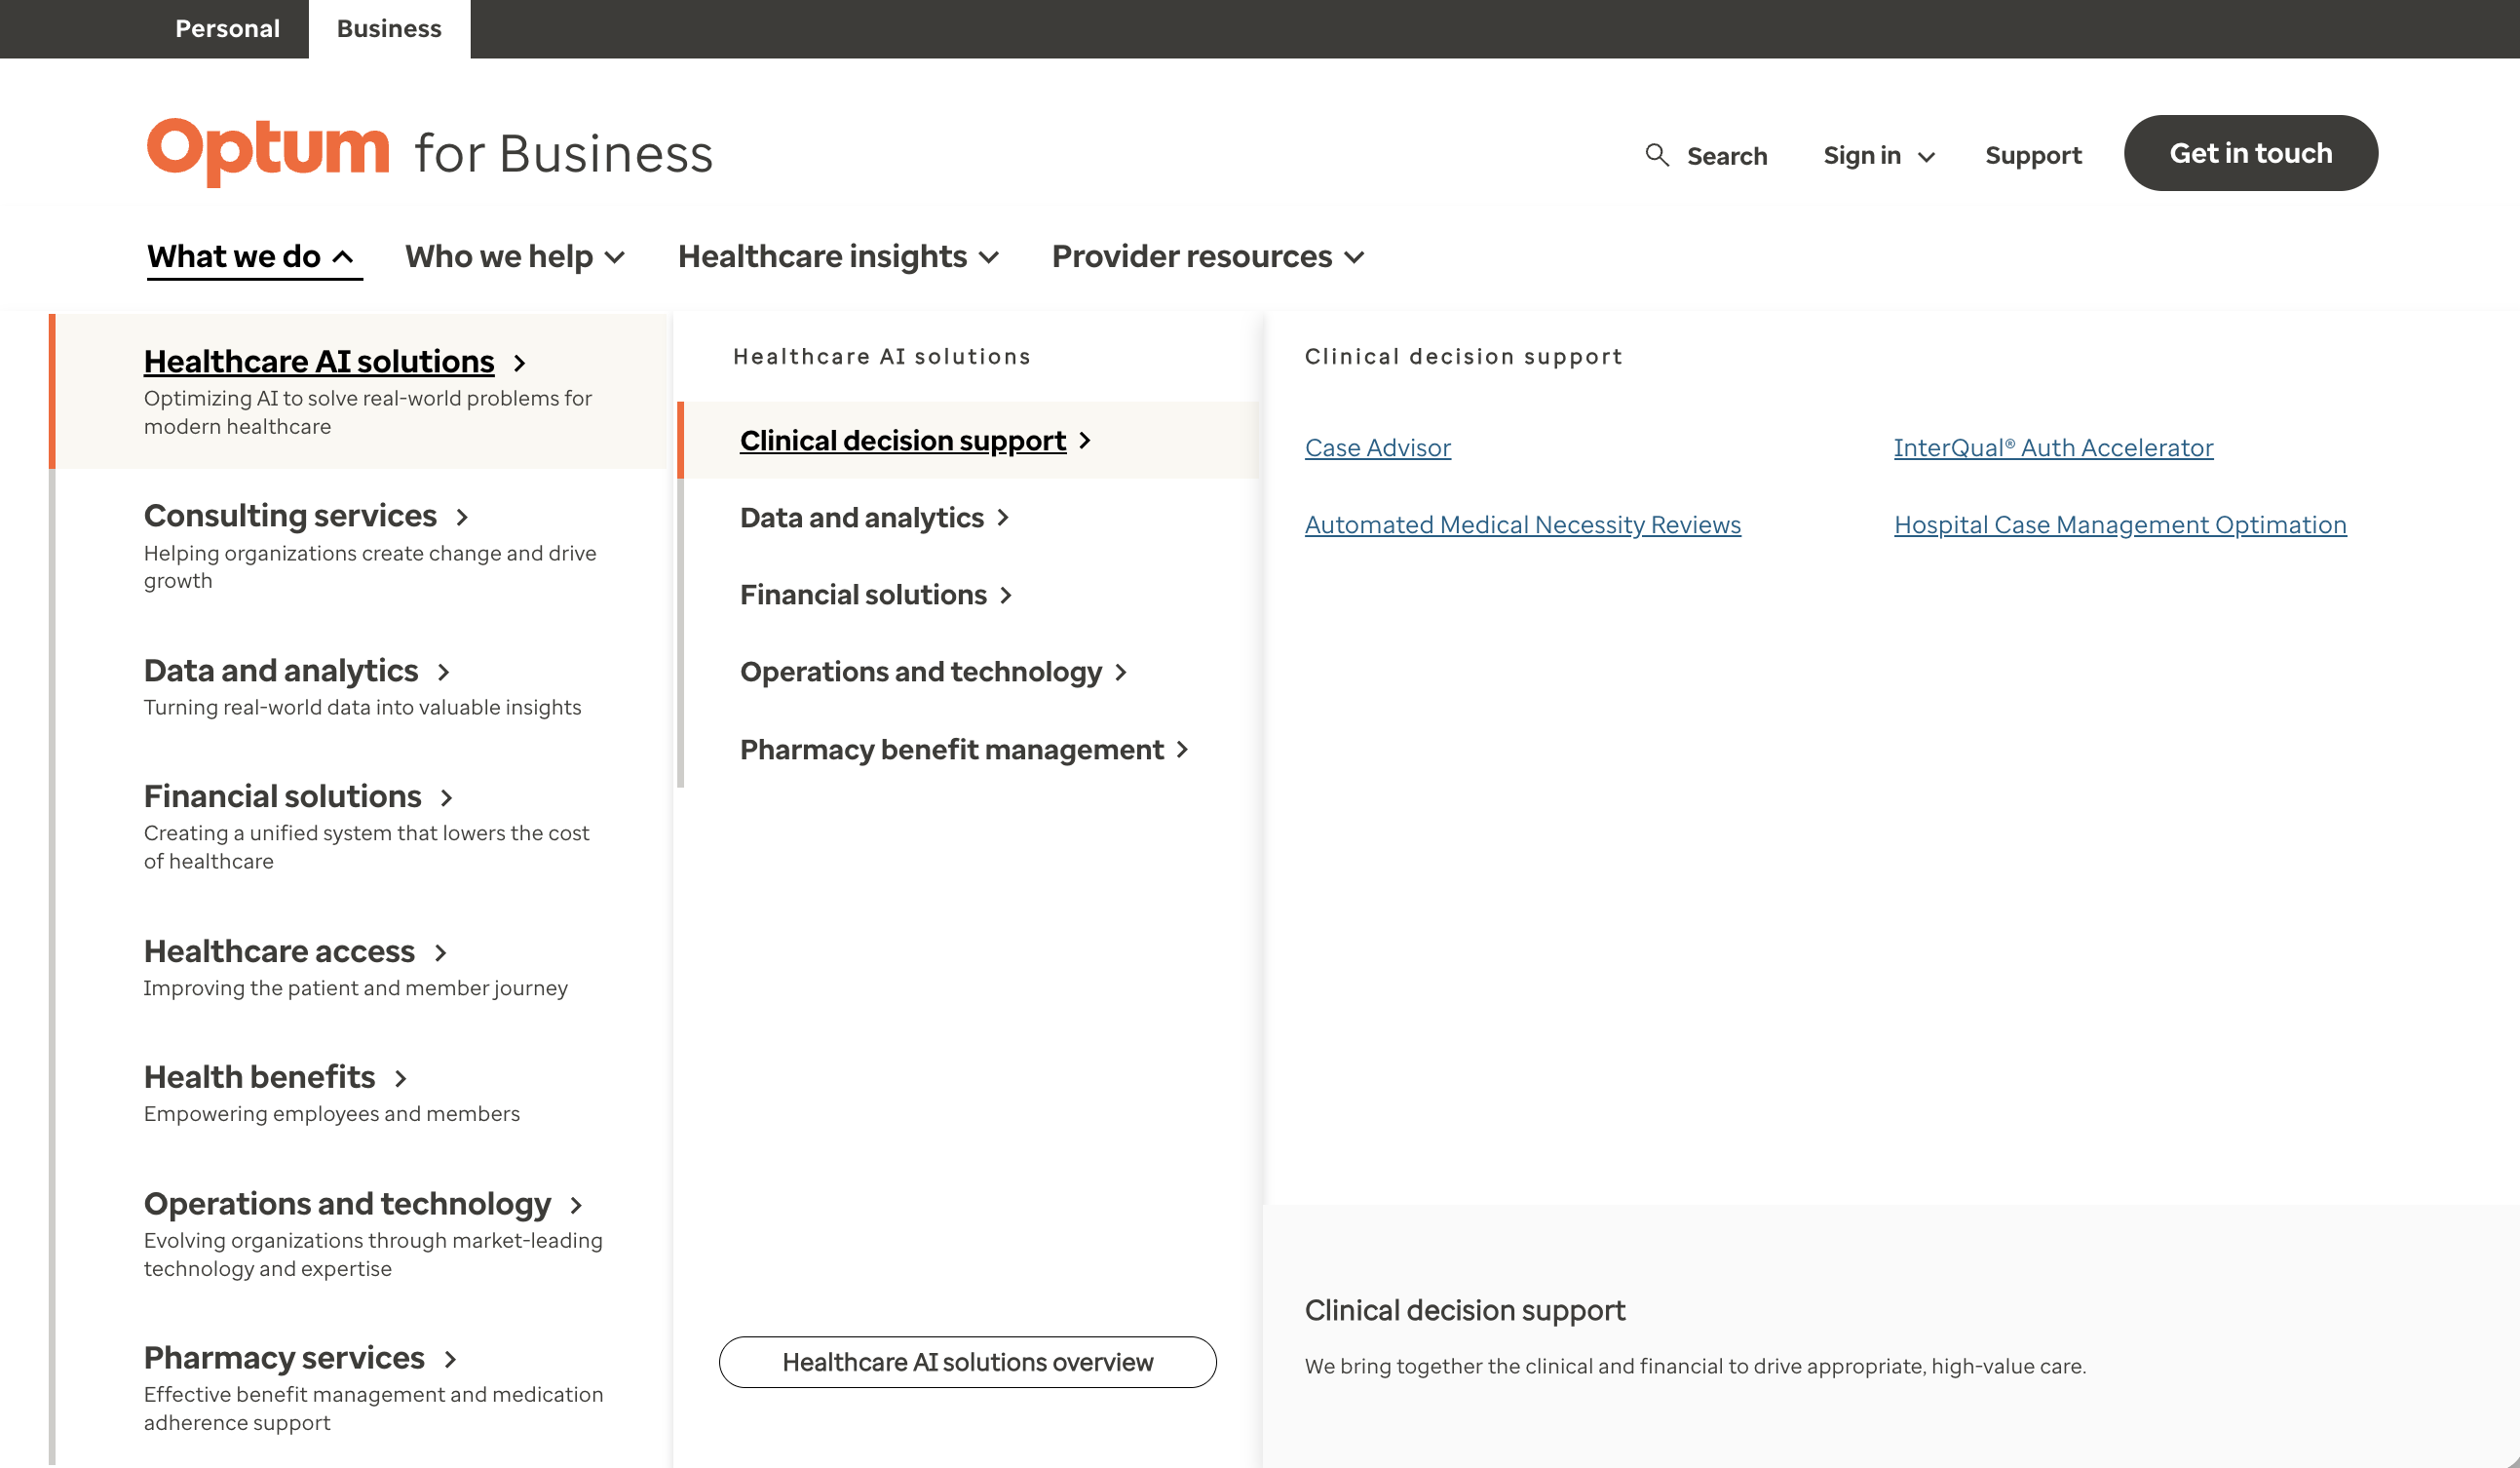Screen dimensions: 2520x1468
Task: Click arrow beside Clinical decision support
Action: point(1085,441)
